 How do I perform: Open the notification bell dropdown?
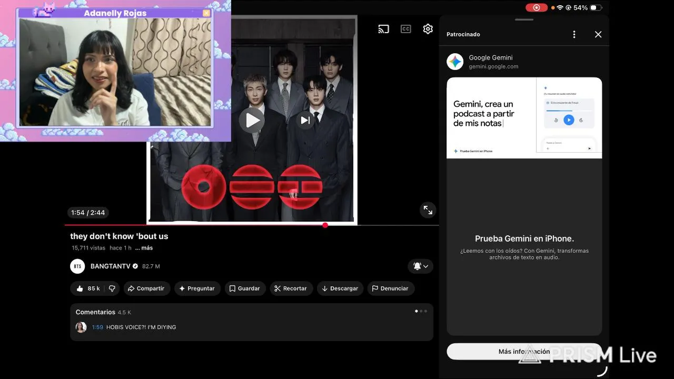point(421,266)
